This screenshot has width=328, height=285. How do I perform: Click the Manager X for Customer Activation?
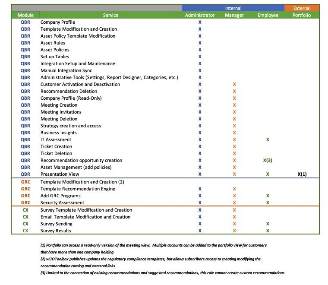point(234,84)
